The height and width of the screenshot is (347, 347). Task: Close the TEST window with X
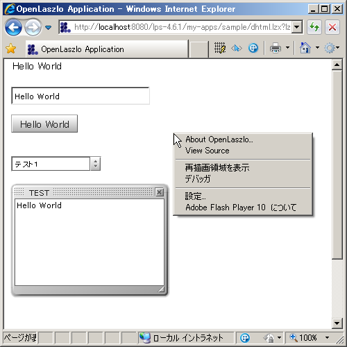[160, 192]
